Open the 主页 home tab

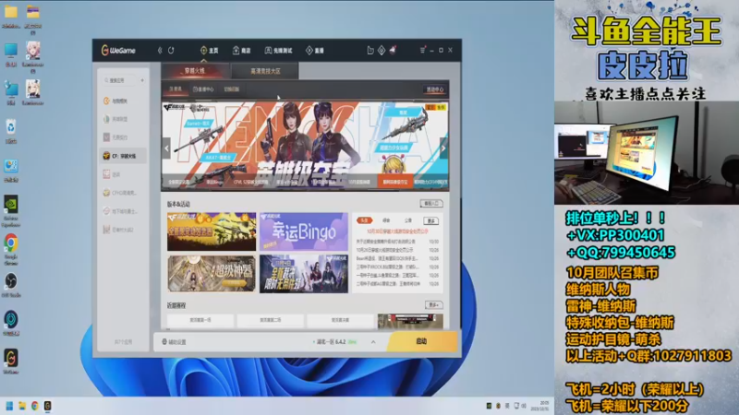point(210,51)
